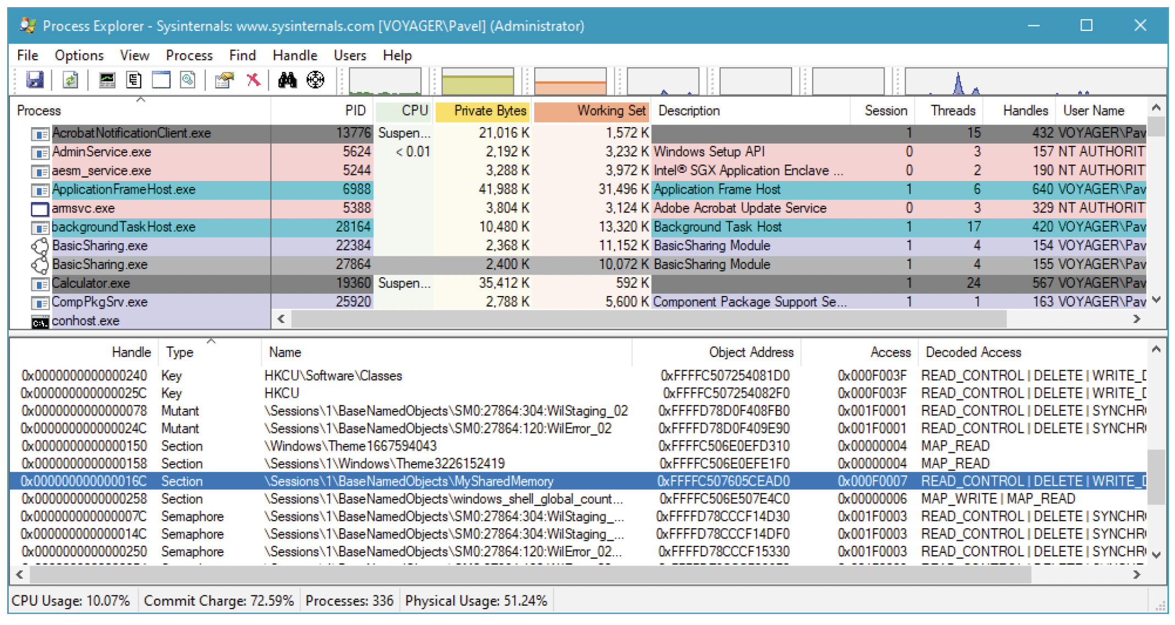Click the binoculars Find Handle icon
The height and width of the screenshot is (625, 1175).
(x=287, y=80)
